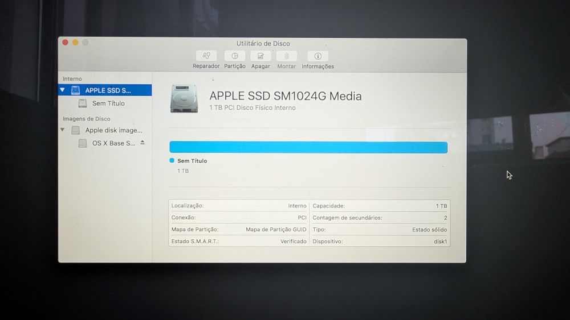Close the Utilitário de Disco window
Viewport: 570px width, 320px height.
coord(66,43)
